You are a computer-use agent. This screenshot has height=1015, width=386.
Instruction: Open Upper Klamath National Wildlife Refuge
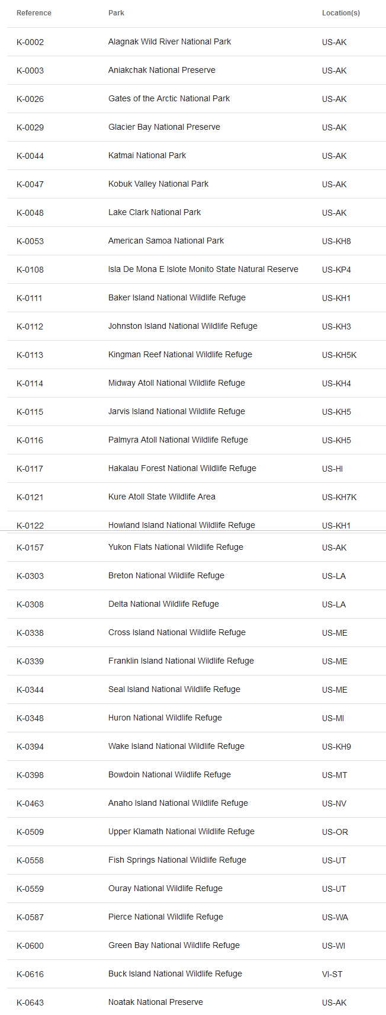[x=181, y=831]
